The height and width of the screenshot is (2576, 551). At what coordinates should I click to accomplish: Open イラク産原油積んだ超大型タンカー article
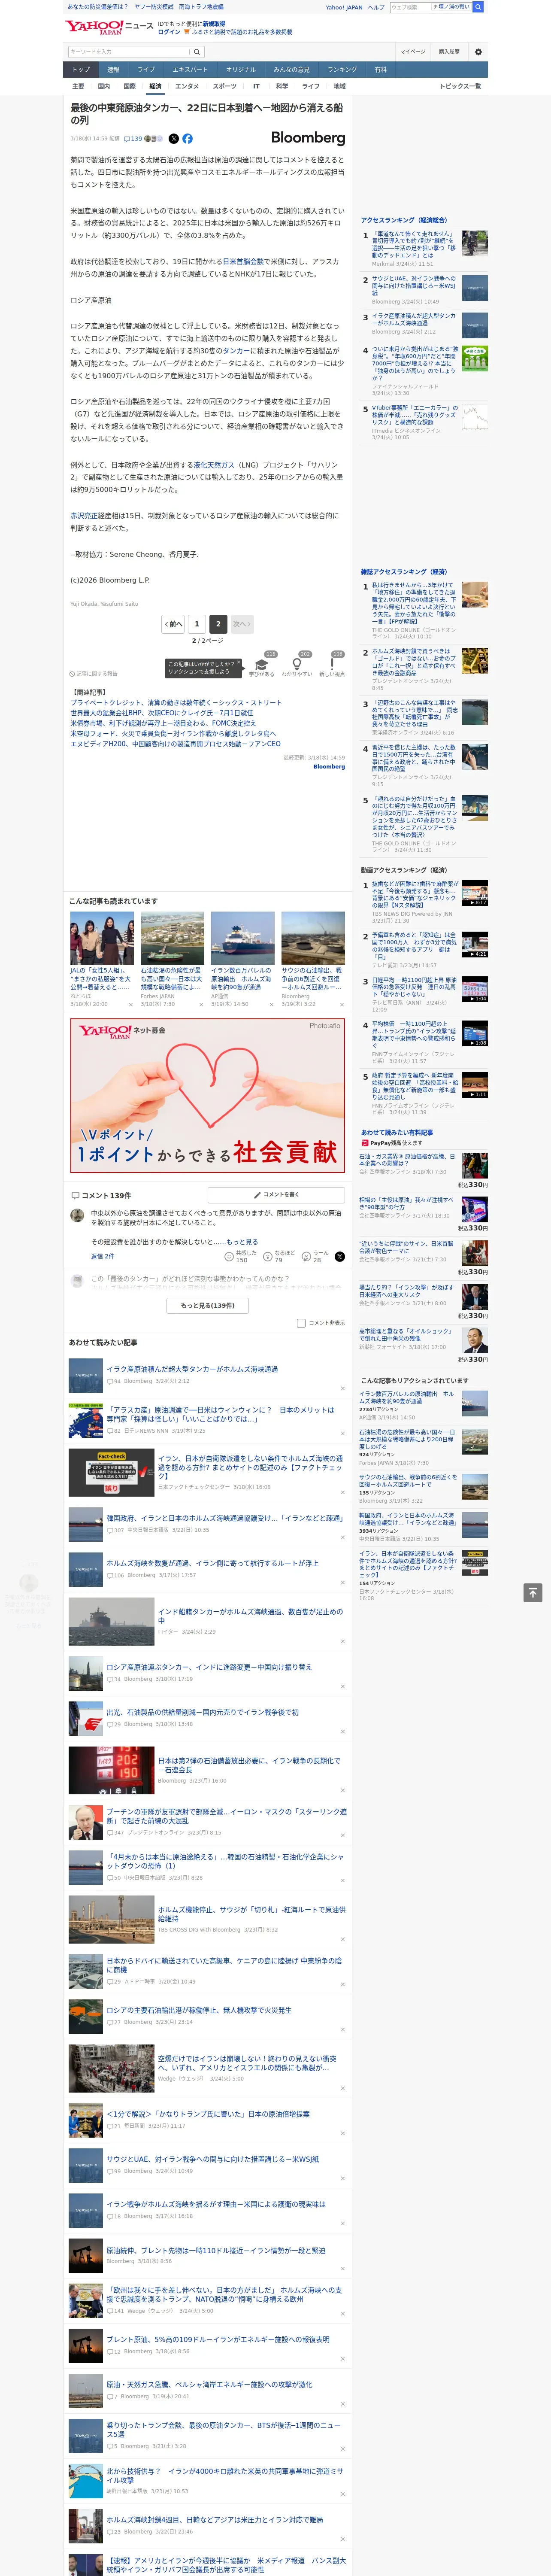[192, 1369]
